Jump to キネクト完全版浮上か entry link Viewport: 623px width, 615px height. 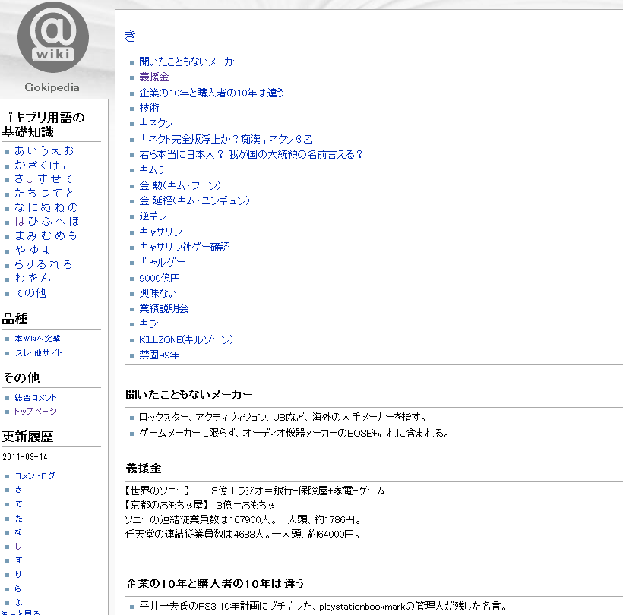click(x=226, y=139)
